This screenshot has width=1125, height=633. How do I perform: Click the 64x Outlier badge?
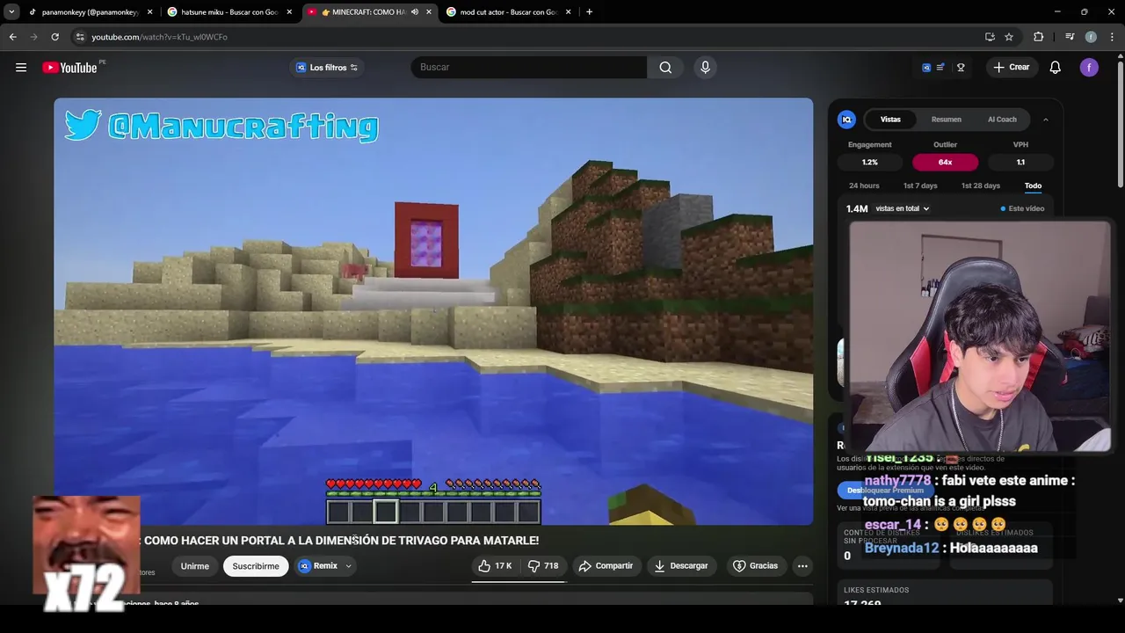(945, 162)
